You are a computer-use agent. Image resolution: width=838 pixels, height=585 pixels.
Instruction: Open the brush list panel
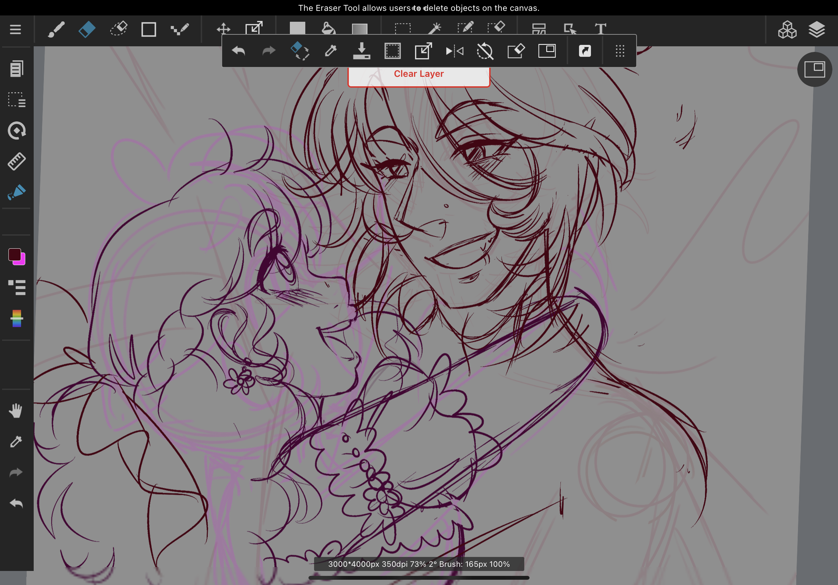pos(17,288)
